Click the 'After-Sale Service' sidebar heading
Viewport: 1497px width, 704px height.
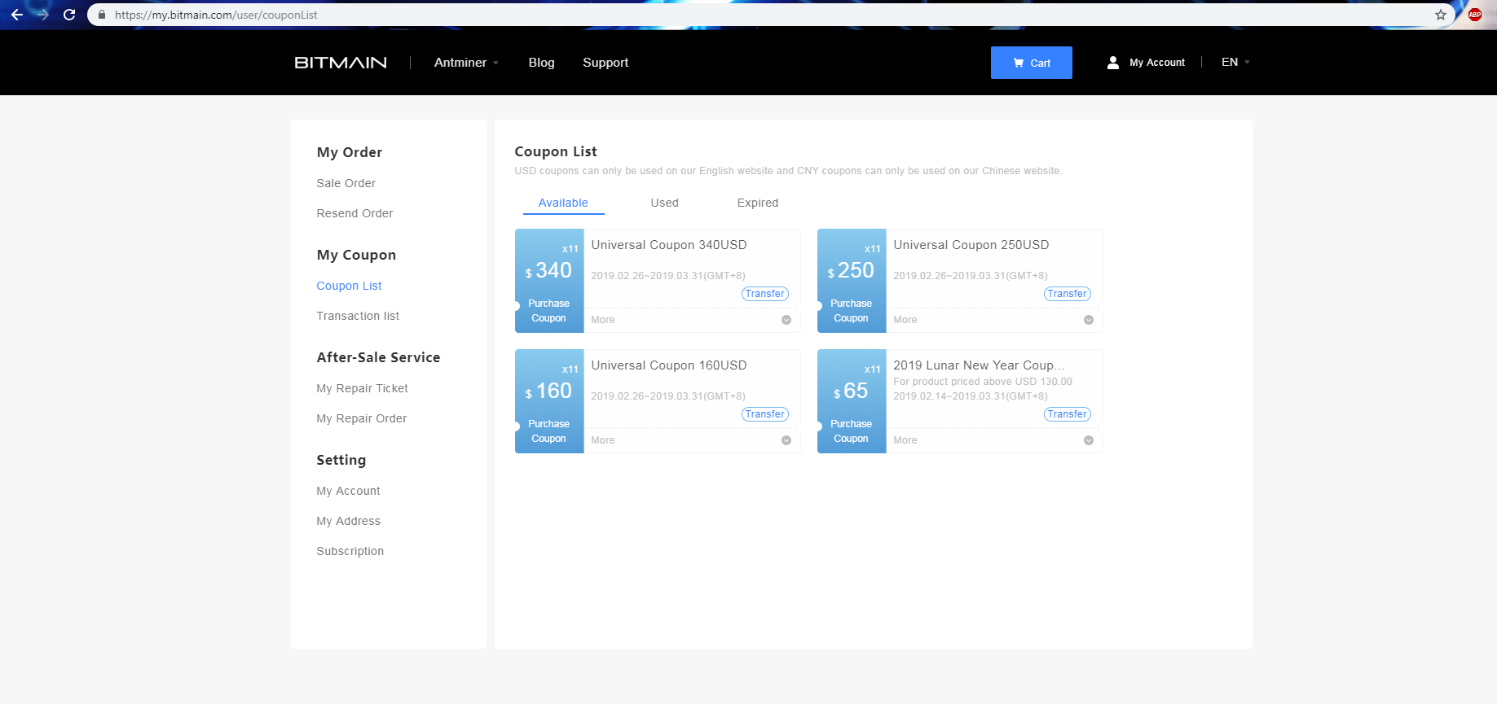coord(378,357)
